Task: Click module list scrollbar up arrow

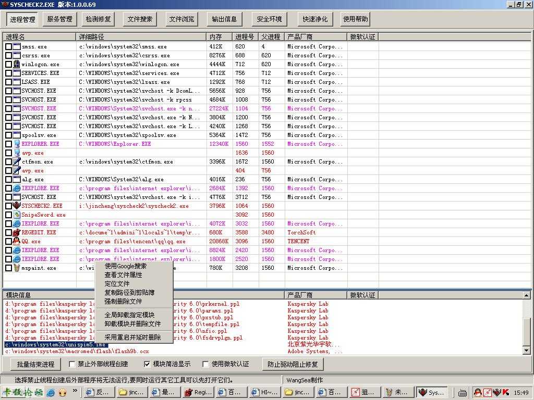Action: click(527, 295)
